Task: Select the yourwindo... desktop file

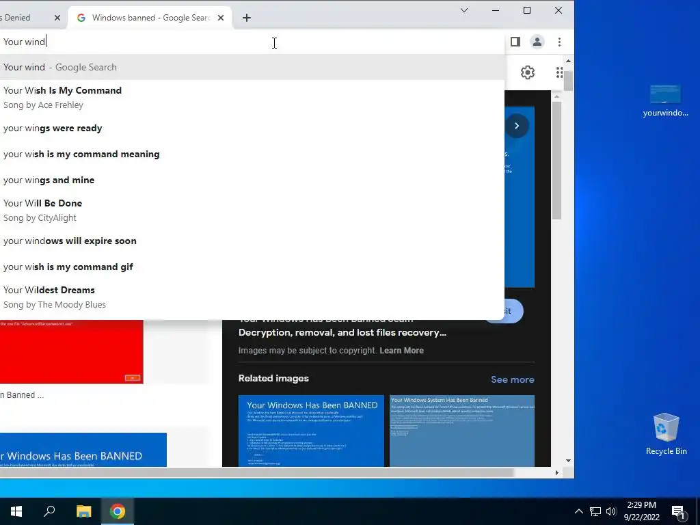Action: point(665,100)
